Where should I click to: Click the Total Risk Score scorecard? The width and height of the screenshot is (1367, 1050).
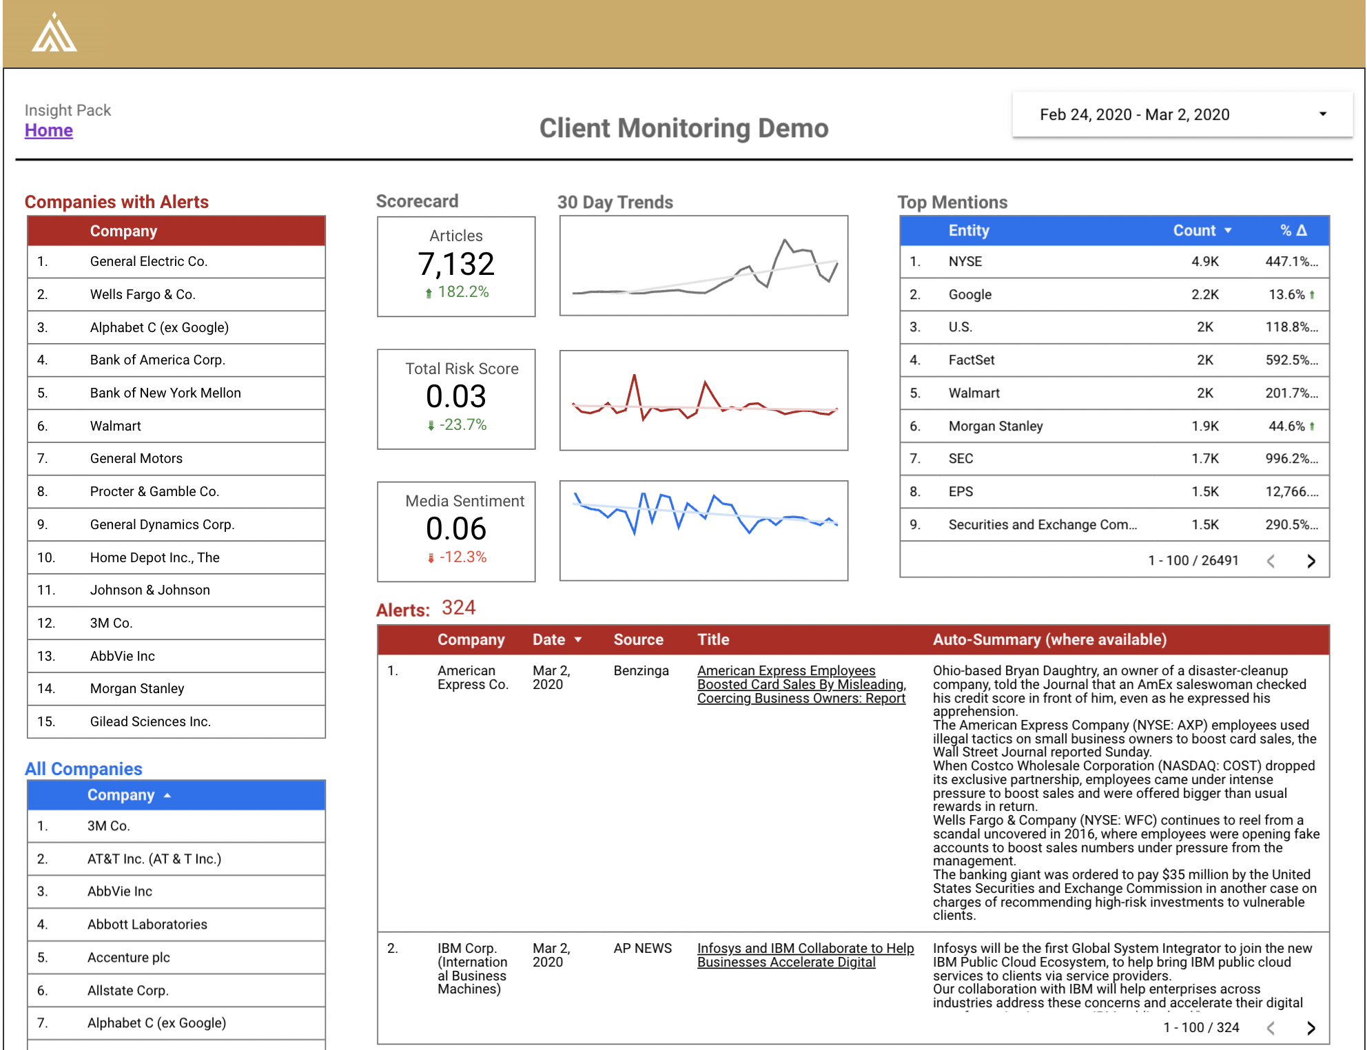(x=456, y=399)
